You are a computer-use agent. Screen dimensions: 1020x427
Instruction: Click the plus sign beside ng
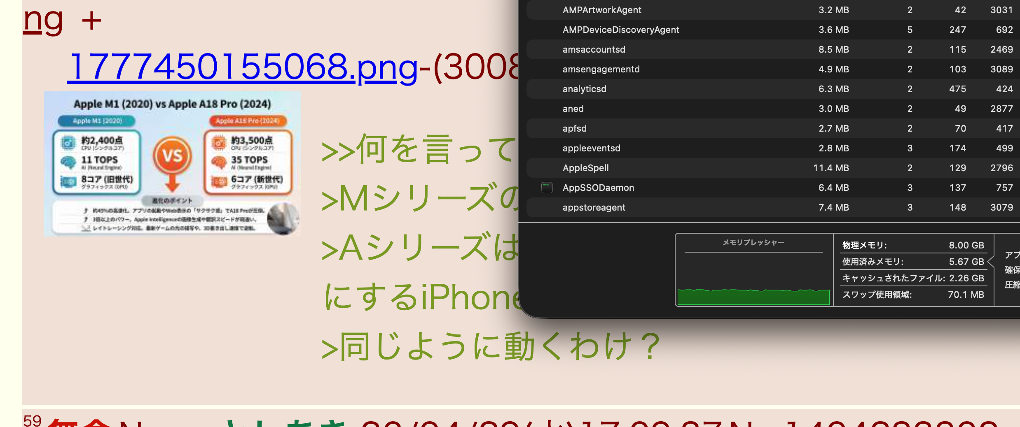(91, 21)
